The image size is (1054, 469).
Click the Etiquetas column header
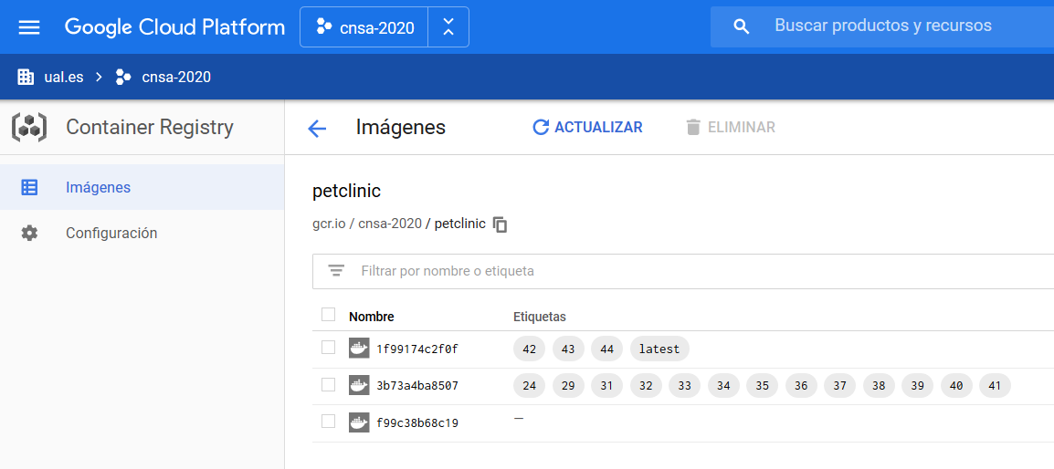[540, 317]
